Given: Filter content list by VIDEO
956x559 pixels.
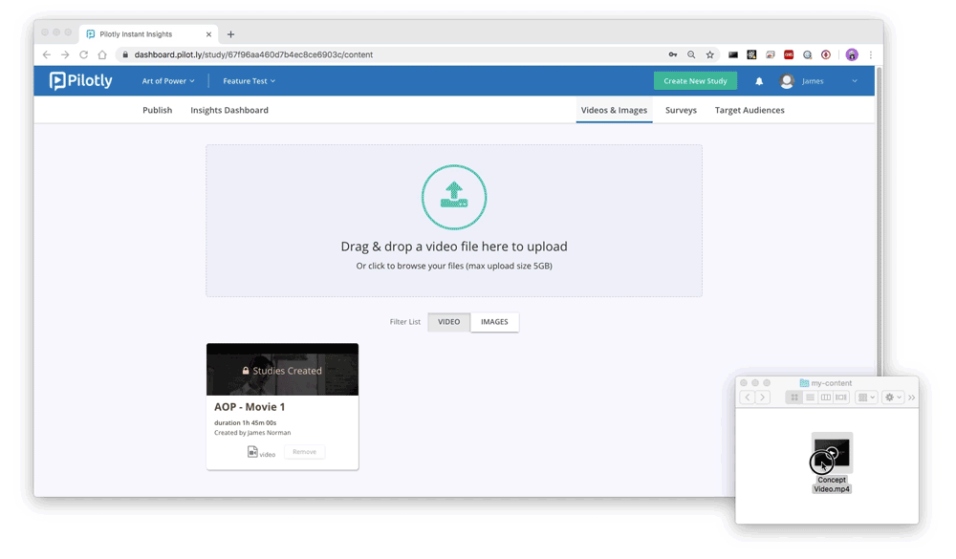Looking at the screenshot, I should click(448, 322).
